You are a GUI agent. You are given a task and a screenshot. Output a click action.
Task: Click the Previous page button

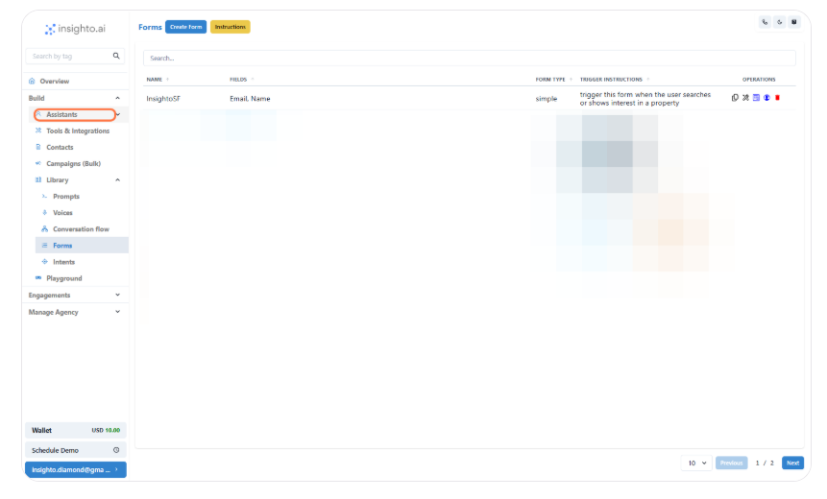pos(731,463)
